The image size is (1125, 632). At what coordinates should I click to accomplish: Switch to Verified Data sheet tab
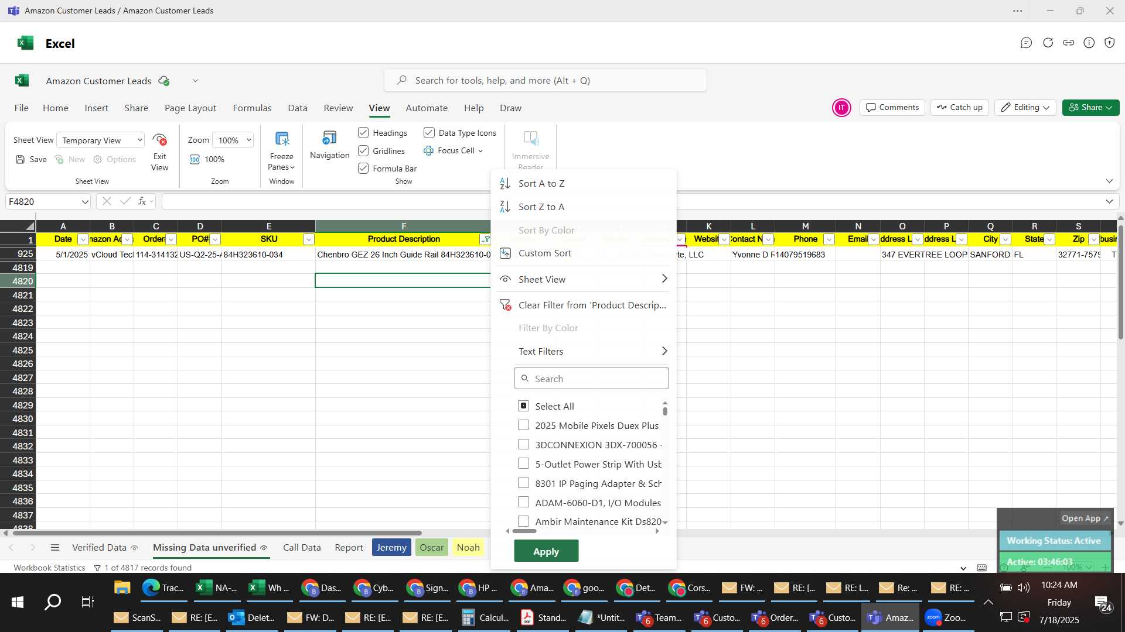(x=99, y=547)
